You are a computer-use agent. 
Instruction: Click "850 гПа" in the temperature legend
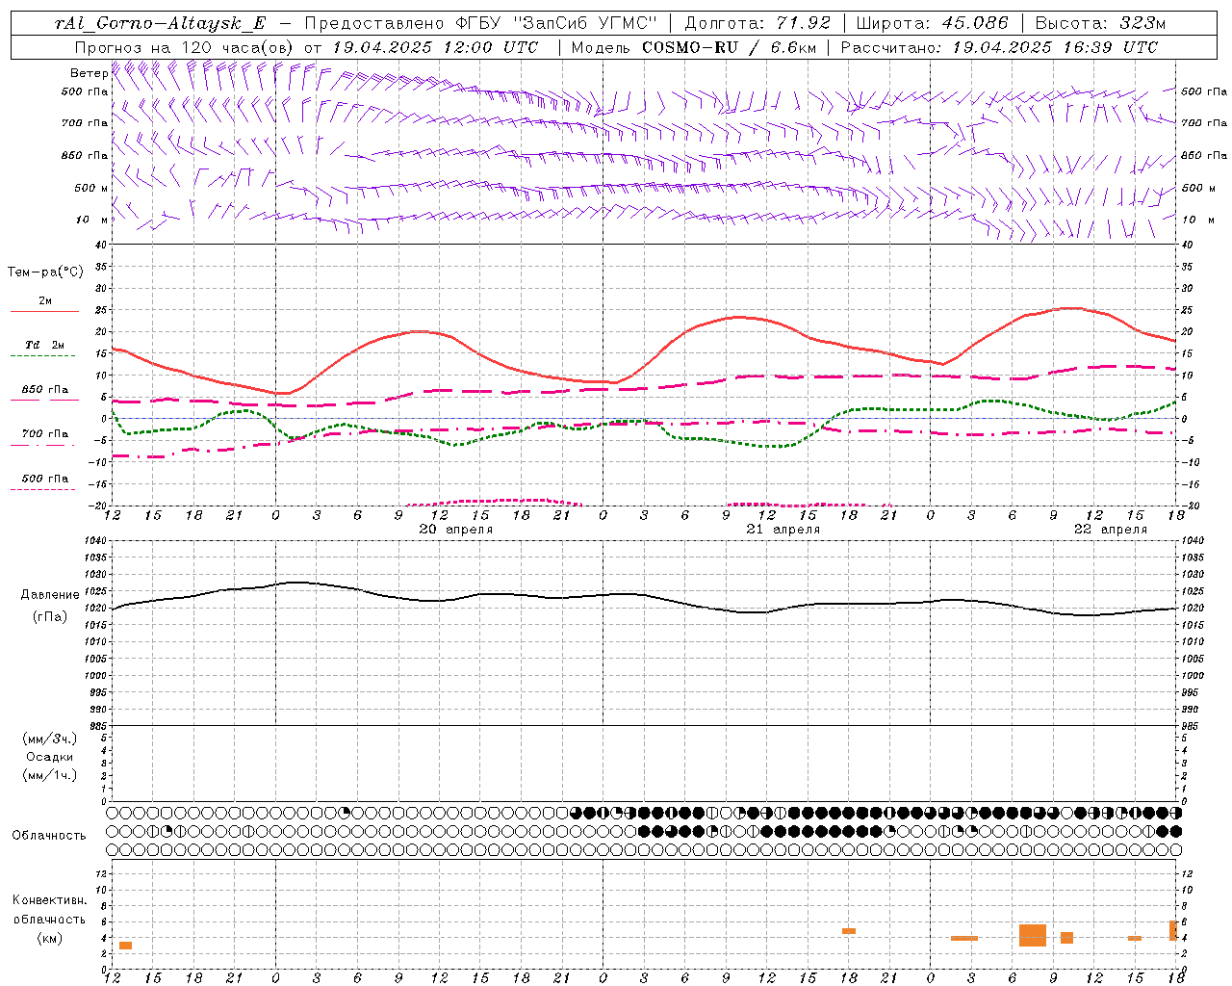pos(45,390)
